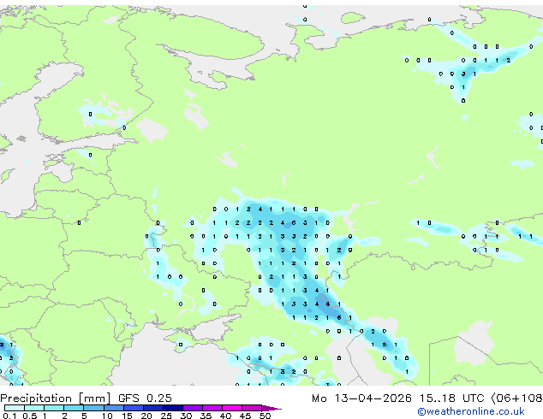Click the 'GFS 0.25' model label

[x=145, y=398]
